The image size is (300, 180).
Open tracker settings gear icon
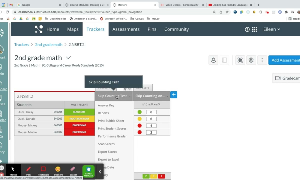click(x=251, y=60)
